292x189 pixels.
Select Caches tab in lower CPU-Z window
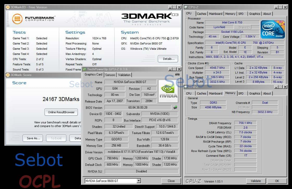202,93
